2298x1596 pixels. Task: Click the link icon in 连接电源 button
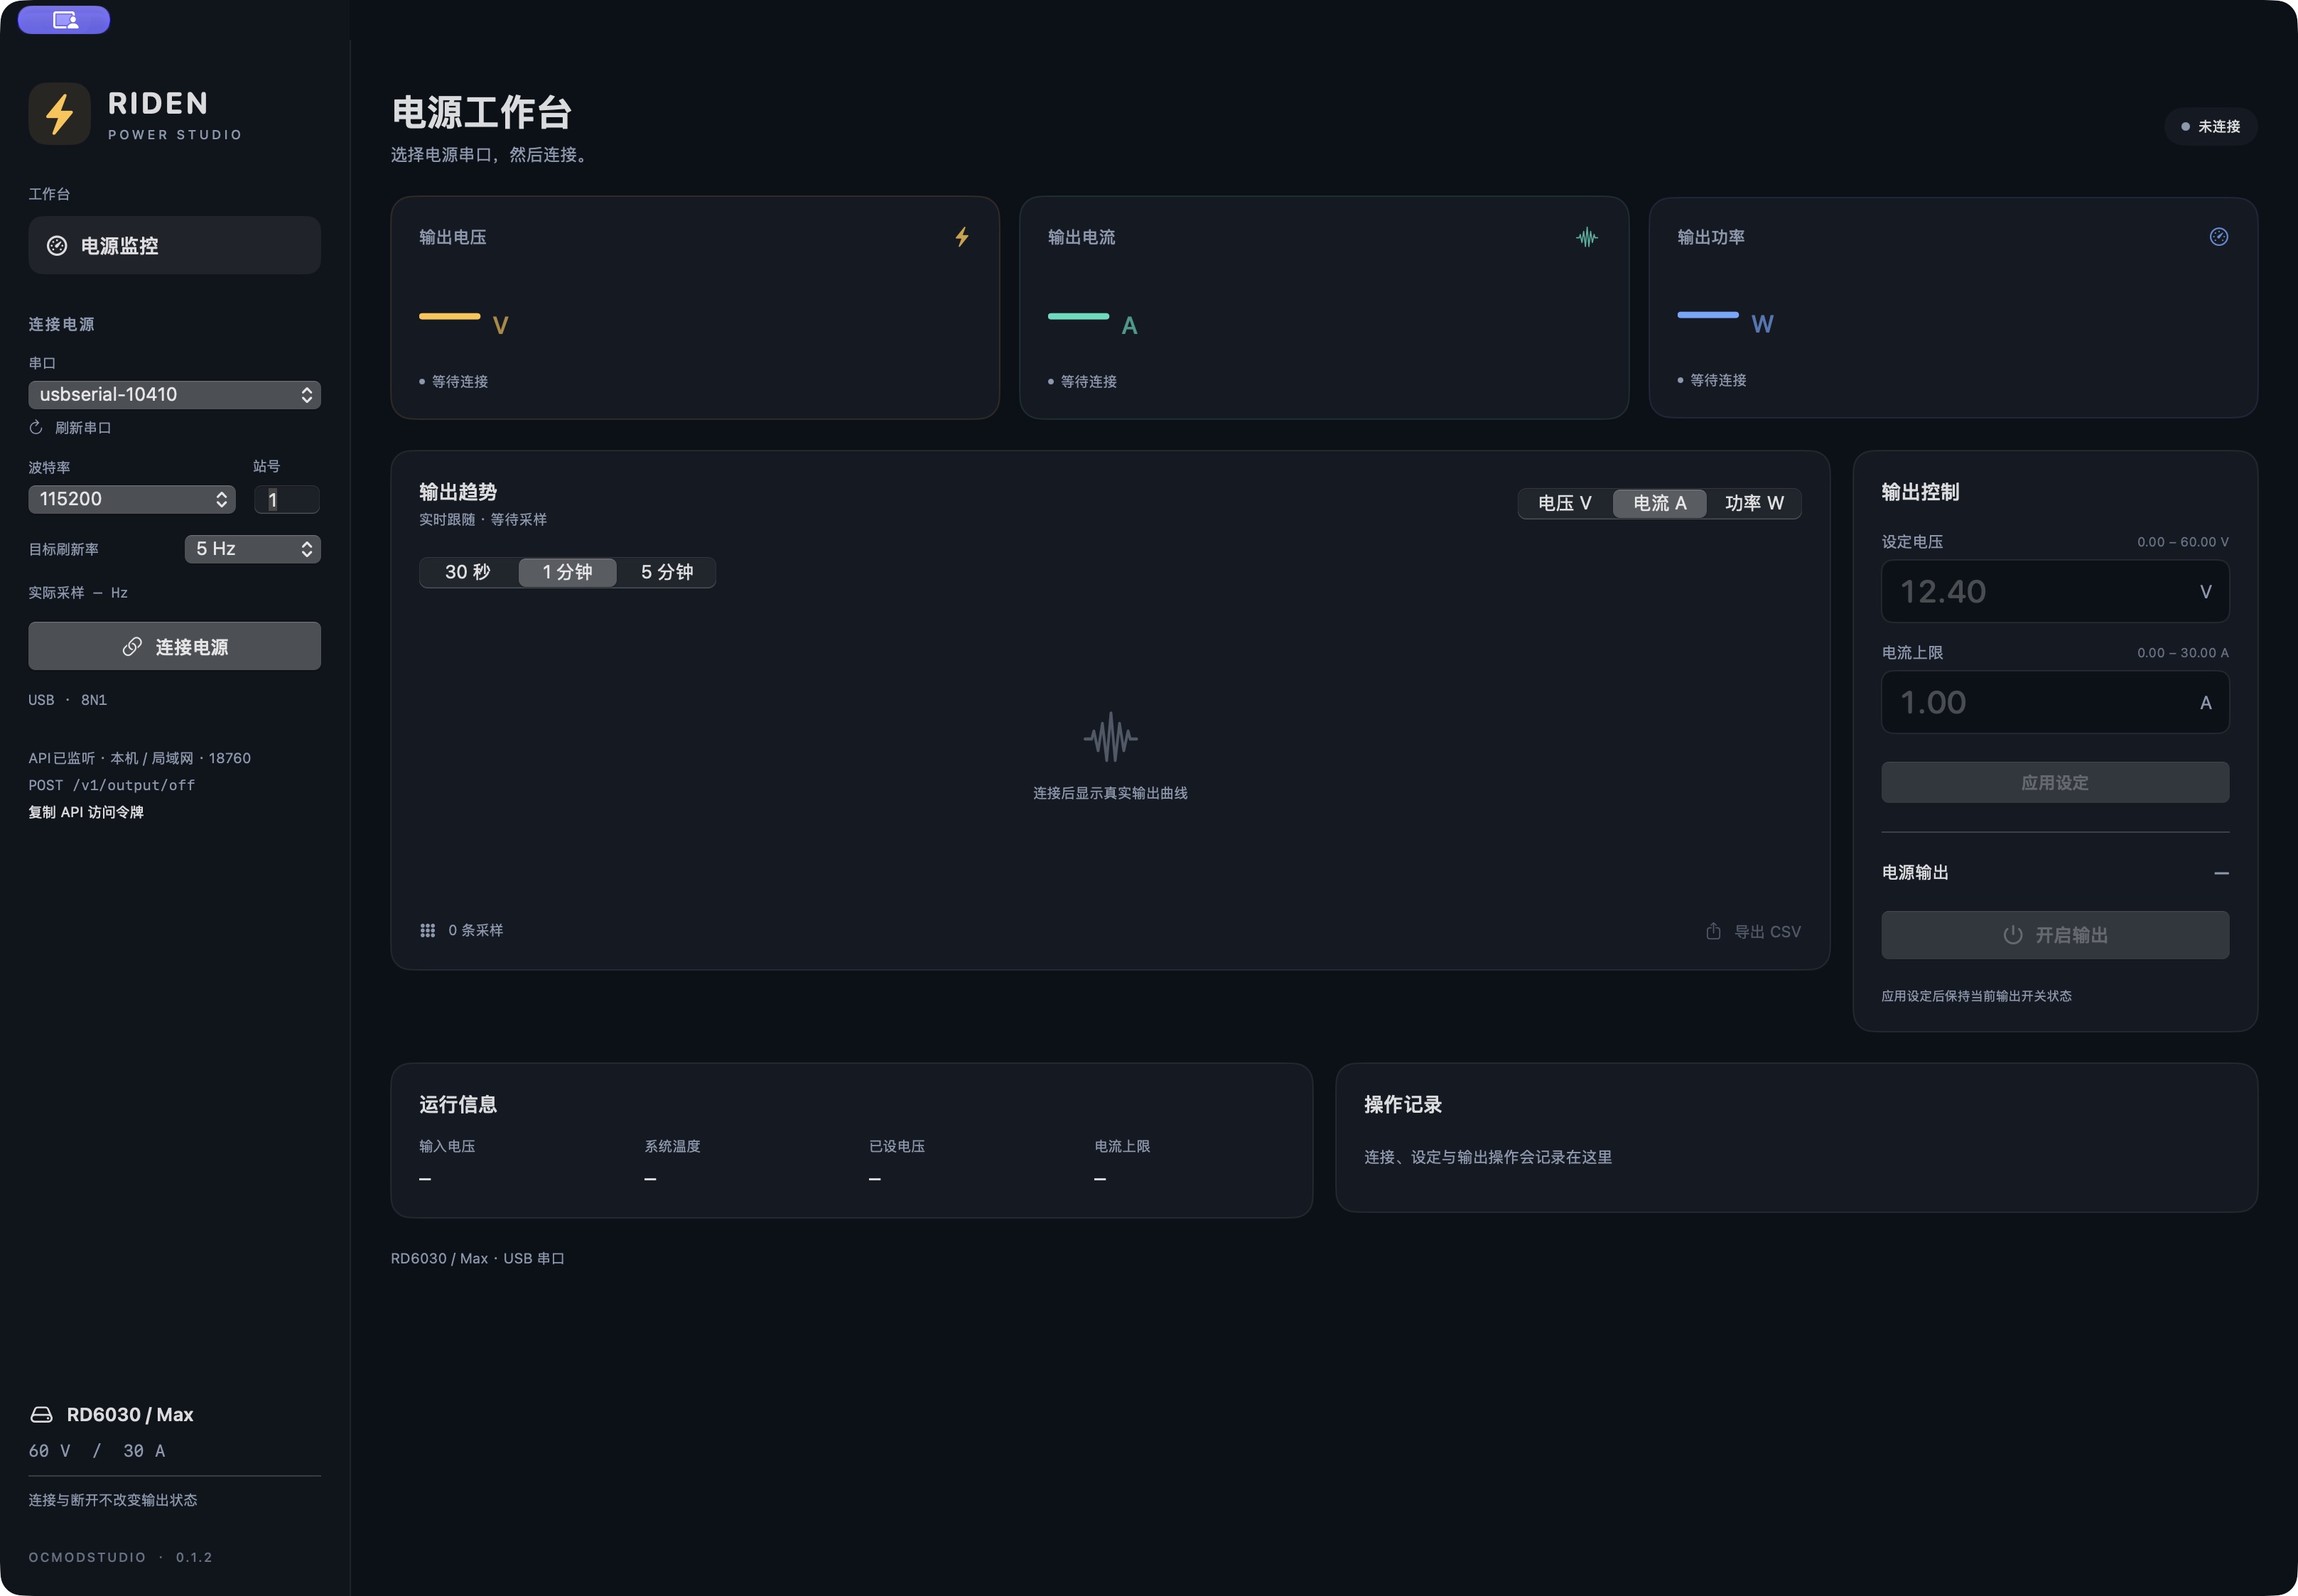click(132, 647)
